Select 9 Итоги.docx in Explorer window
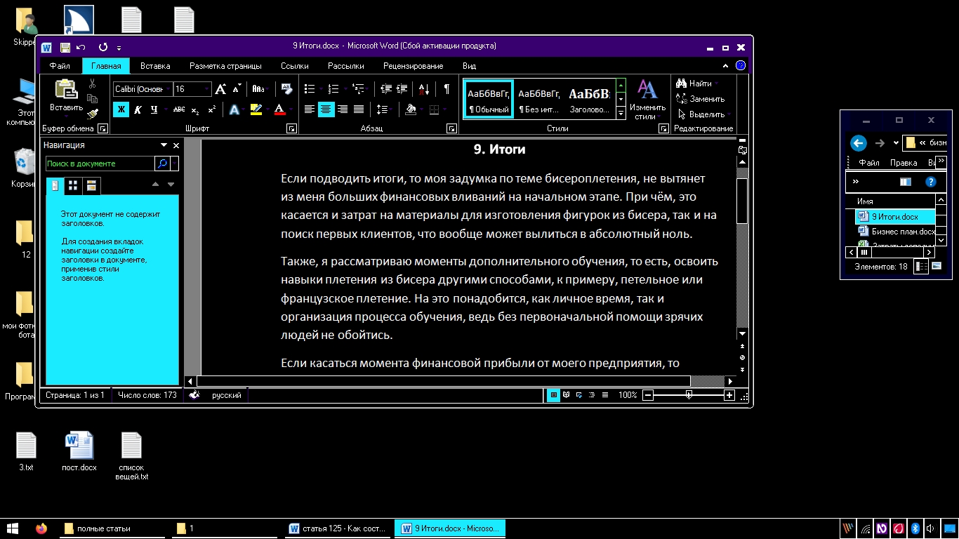The image size is (959, 539). [895, 217]
